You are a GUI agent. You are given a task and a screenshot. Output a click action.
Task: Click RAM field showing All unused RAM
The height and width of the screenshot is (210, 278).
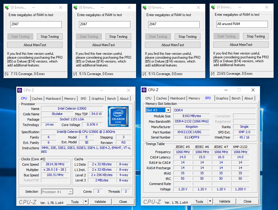(242, 24)
